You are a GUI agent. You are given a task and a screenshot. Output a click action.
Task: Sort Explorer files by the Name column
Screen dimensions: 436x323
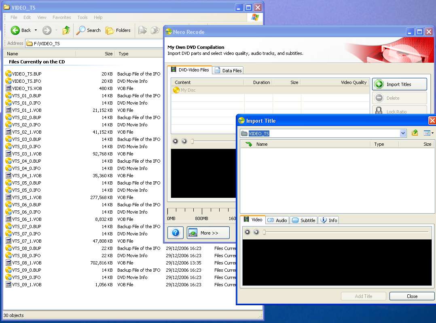pos(40,54)
